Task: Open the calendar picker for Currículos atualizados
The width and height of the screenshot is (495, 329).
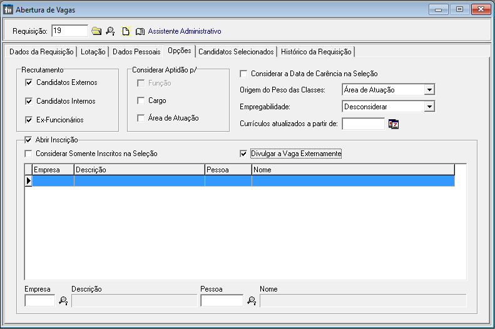Action: [394, 124]
